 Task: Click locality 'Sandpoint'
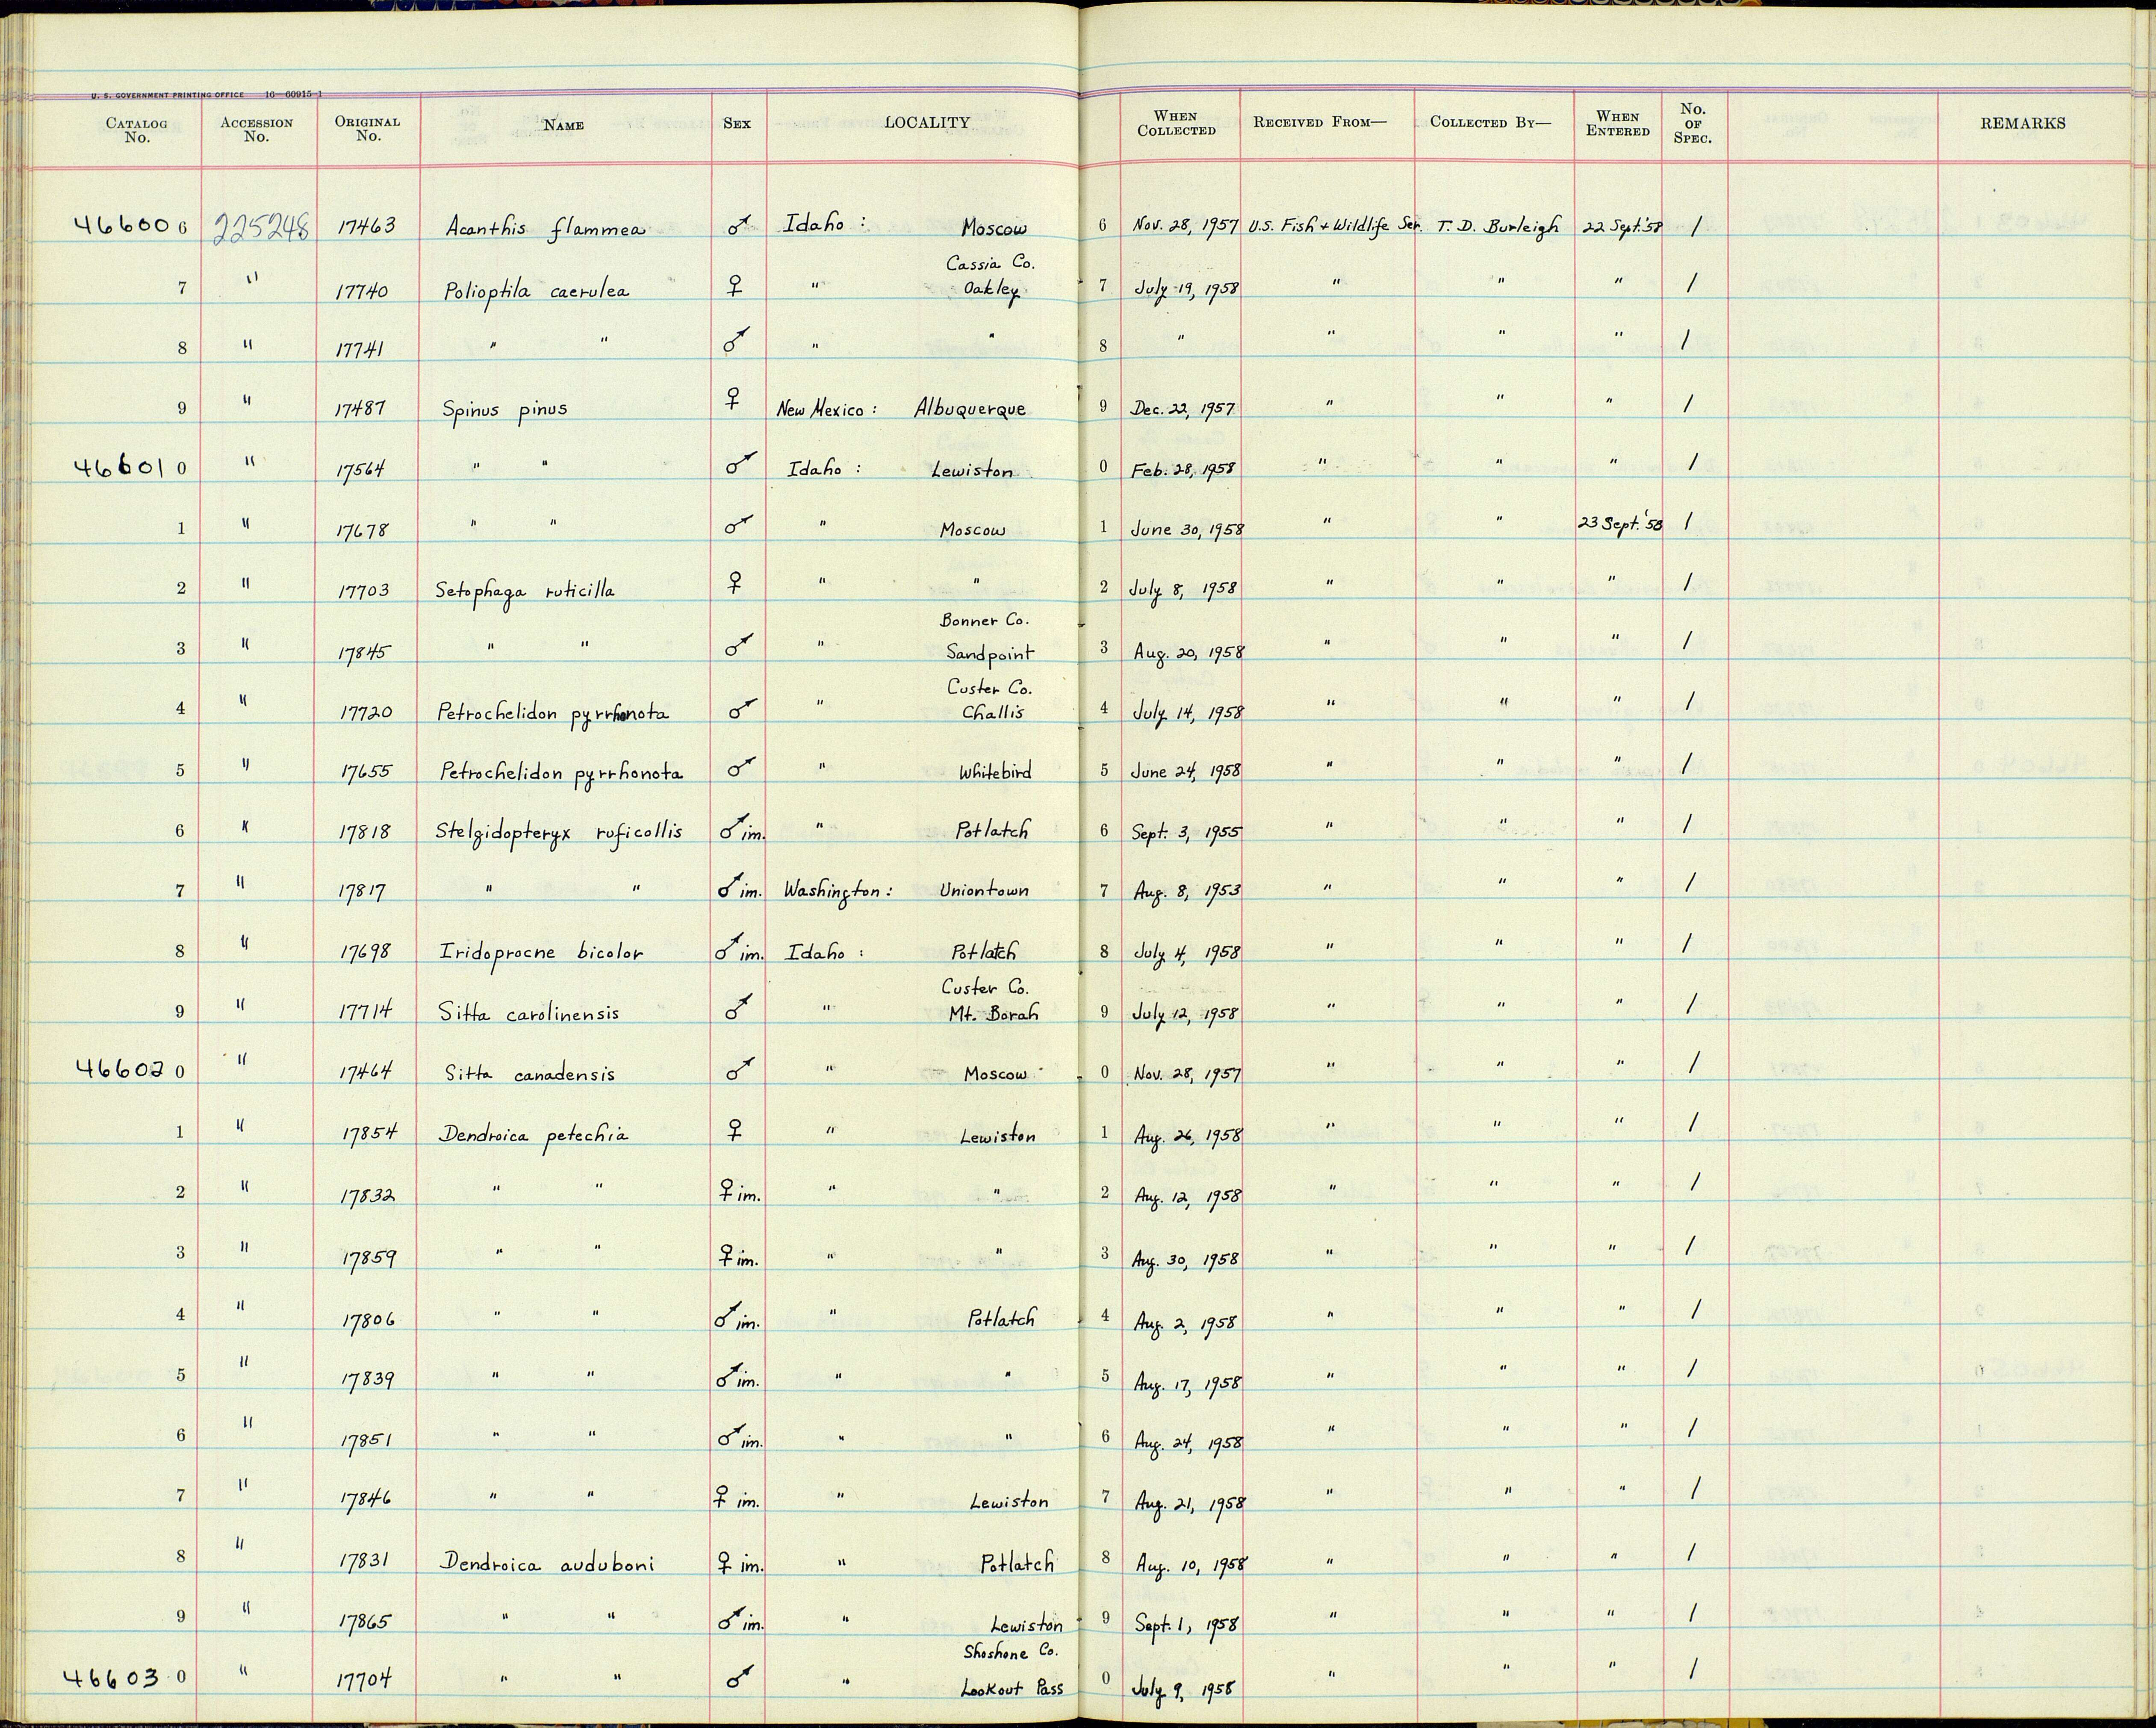point(990,654)
